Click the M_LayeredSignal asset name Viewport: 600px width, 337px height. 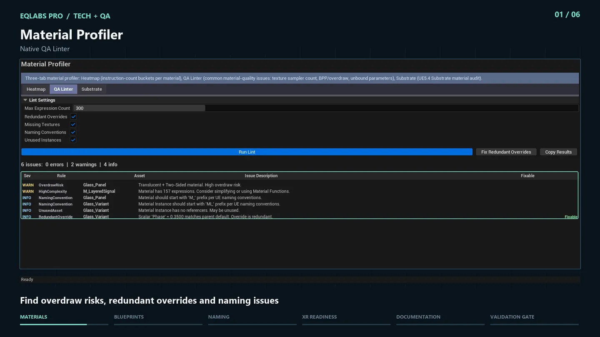click(x=99, y=191)
